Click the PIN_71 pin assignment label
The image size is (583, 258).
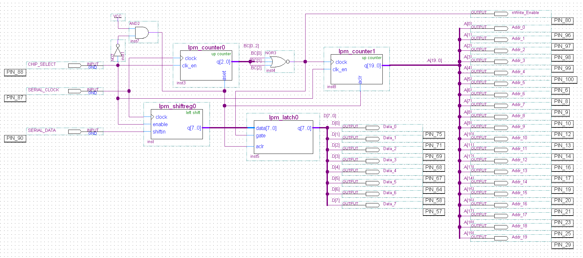(434, 146)
